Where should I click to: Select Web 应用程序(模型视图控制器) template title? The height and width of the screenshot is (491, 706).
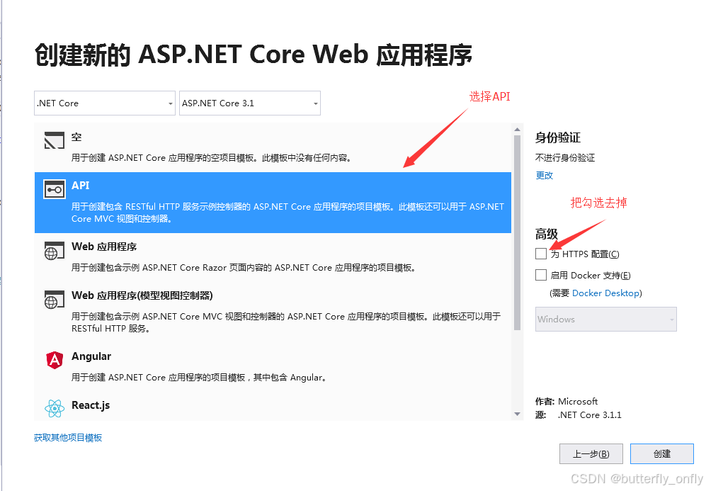pyautogui.click(x=142, y=295)
